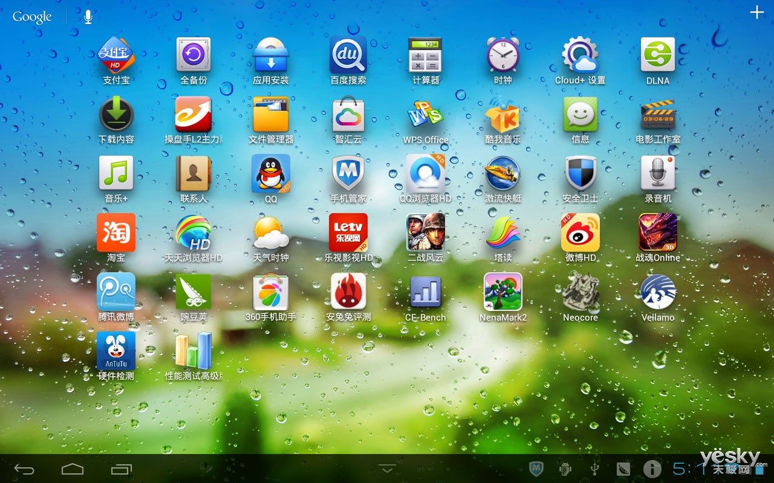Open the 塔读 reading app

pyautogui.click(x=503, y=232)
